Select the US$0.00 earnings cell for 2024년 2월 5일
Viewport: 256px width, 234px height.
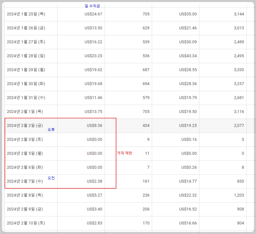(x=95, y=153)
